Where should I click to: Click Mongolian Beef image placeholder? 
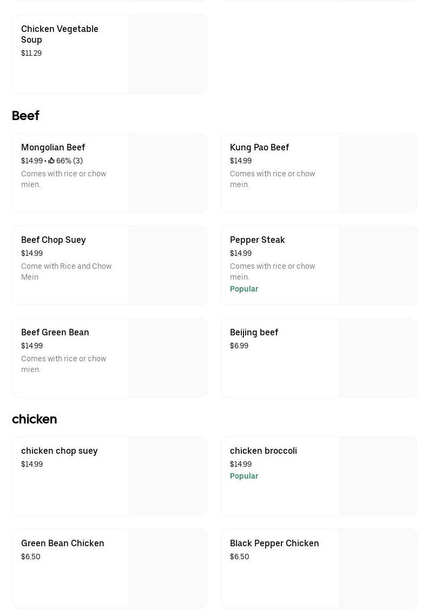(x=168, y=173)
